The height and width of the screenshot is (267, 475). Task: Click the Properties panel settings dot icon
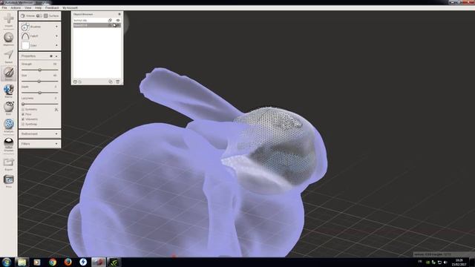point(51,56)
